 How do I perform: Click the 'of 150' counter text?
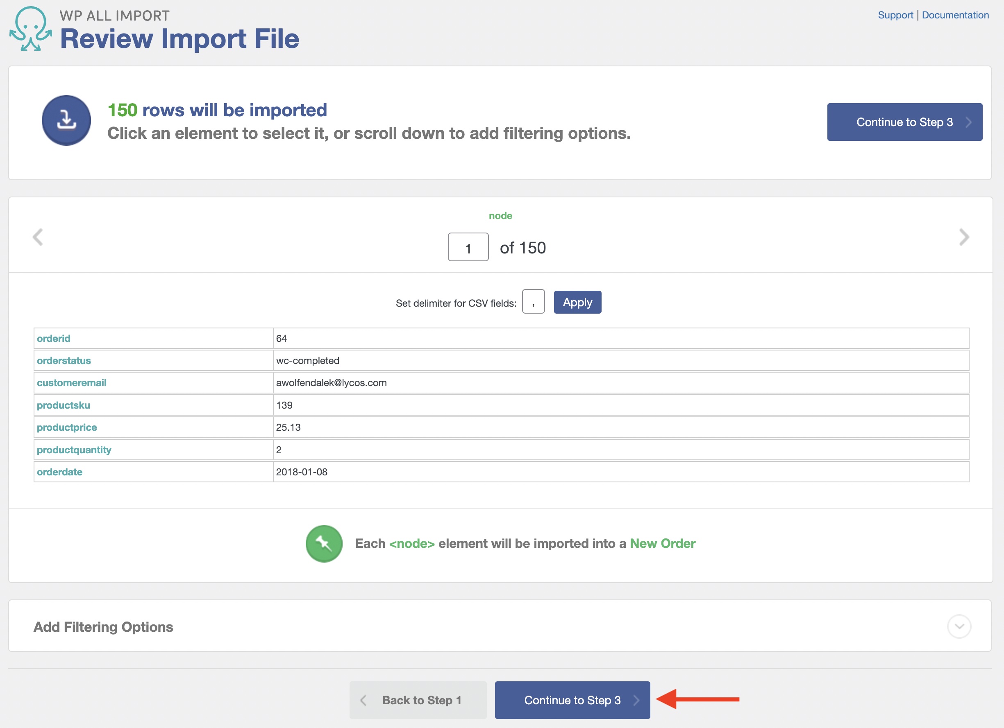click(x=523, y=248)
